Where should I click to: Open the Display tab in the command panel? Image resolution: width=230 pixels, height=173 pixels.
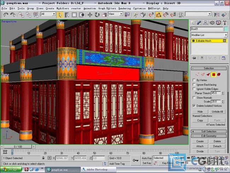point(218,23)
